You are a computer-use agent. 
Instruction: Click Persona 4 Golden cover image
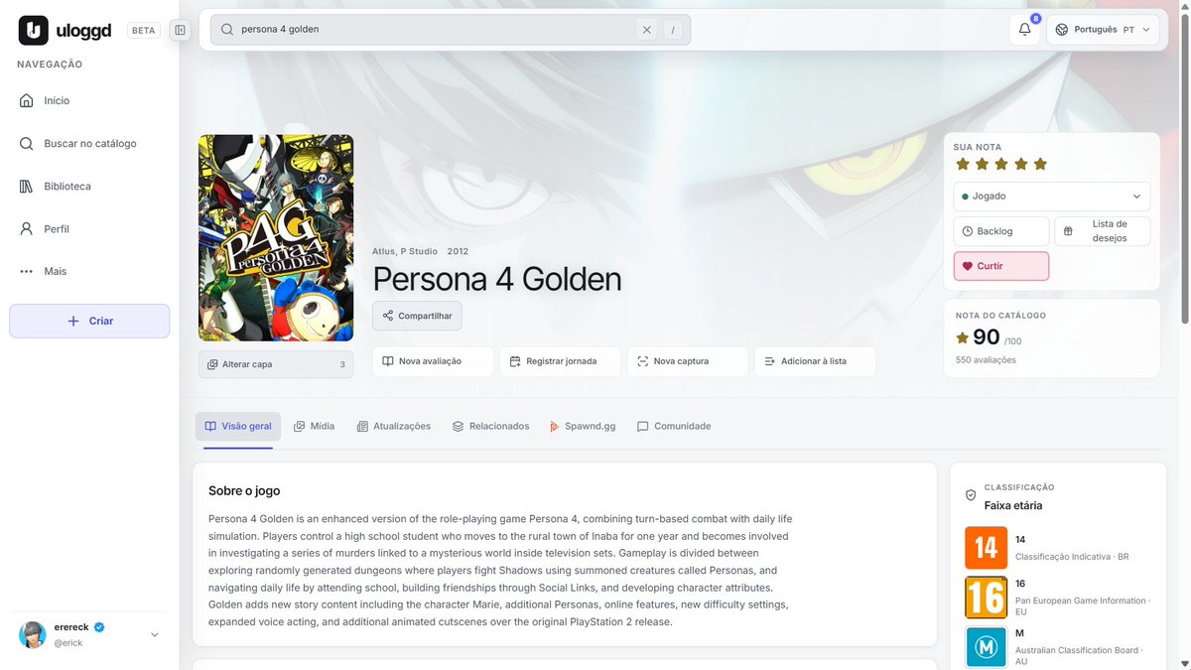[x=276, y=238]
